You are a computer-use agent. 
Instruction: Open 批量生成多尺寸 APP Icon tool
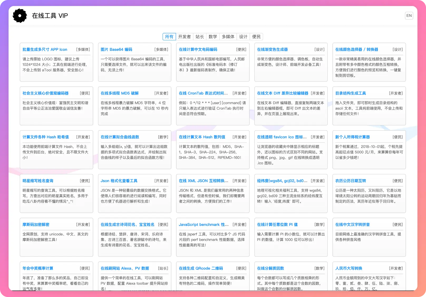click(45, 49)
